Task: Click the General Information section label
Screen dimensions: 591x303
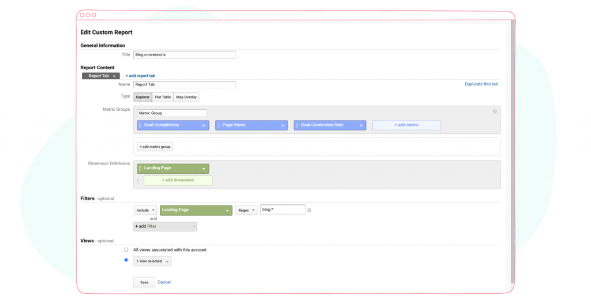Action: point(103,46)
